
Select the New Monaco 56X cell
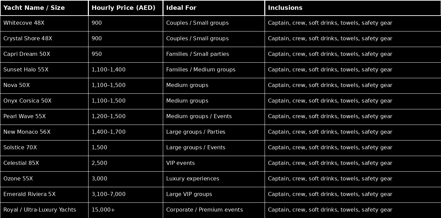coord(27,132)
